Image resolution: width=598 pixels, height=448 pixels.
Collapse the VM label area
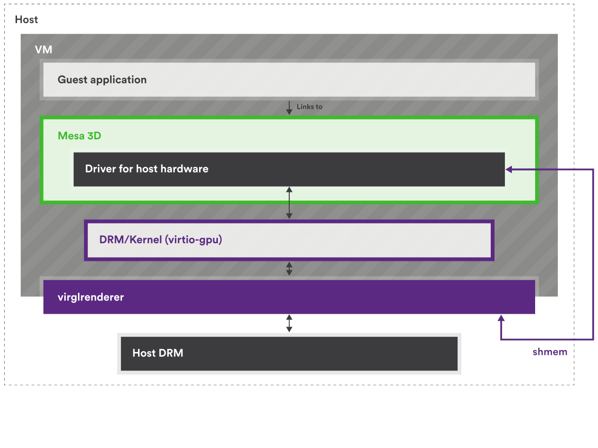coord(43,50)
